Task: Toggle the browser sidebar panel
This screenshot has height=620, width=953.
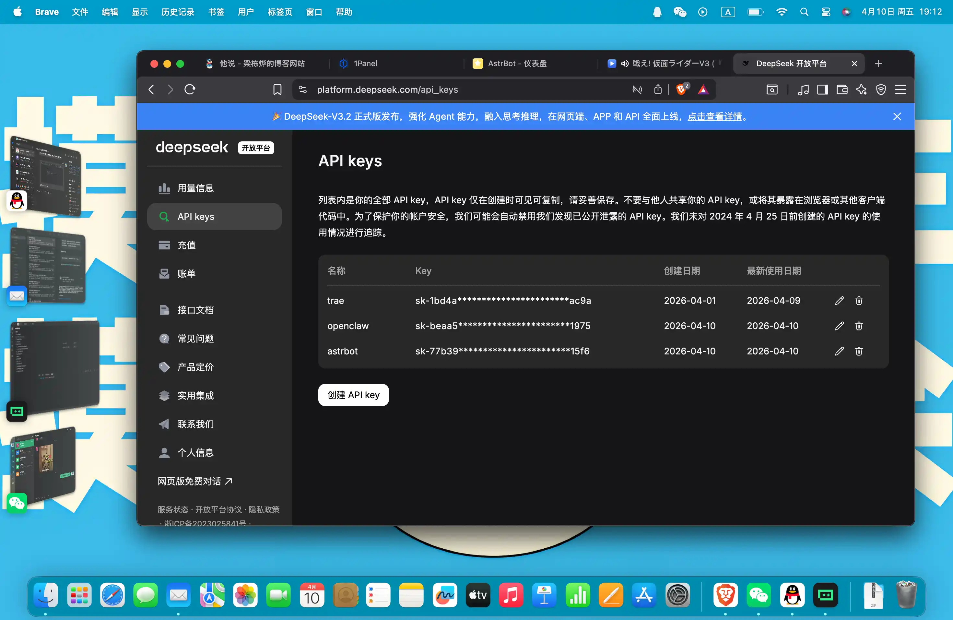Action: coord(822,89)
